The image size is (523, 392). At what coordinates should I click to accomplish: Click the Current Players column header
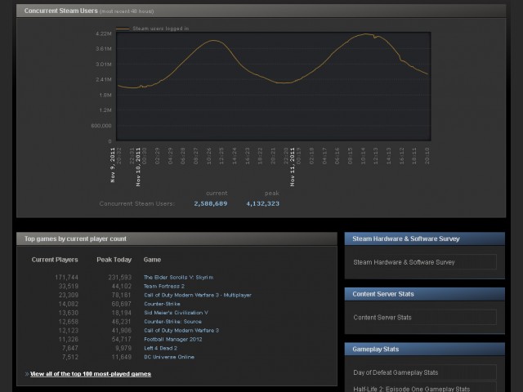pos(55,260)
